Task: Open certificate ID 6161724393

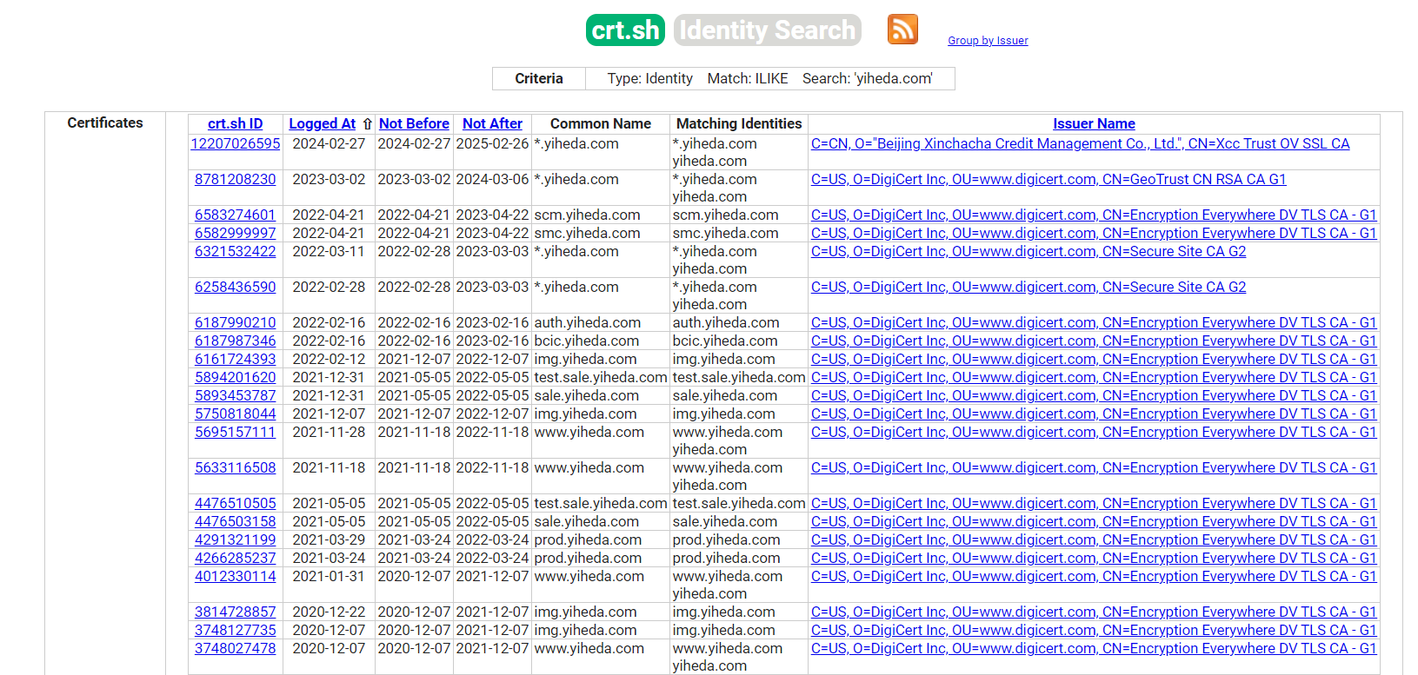Action: (236, 360)
